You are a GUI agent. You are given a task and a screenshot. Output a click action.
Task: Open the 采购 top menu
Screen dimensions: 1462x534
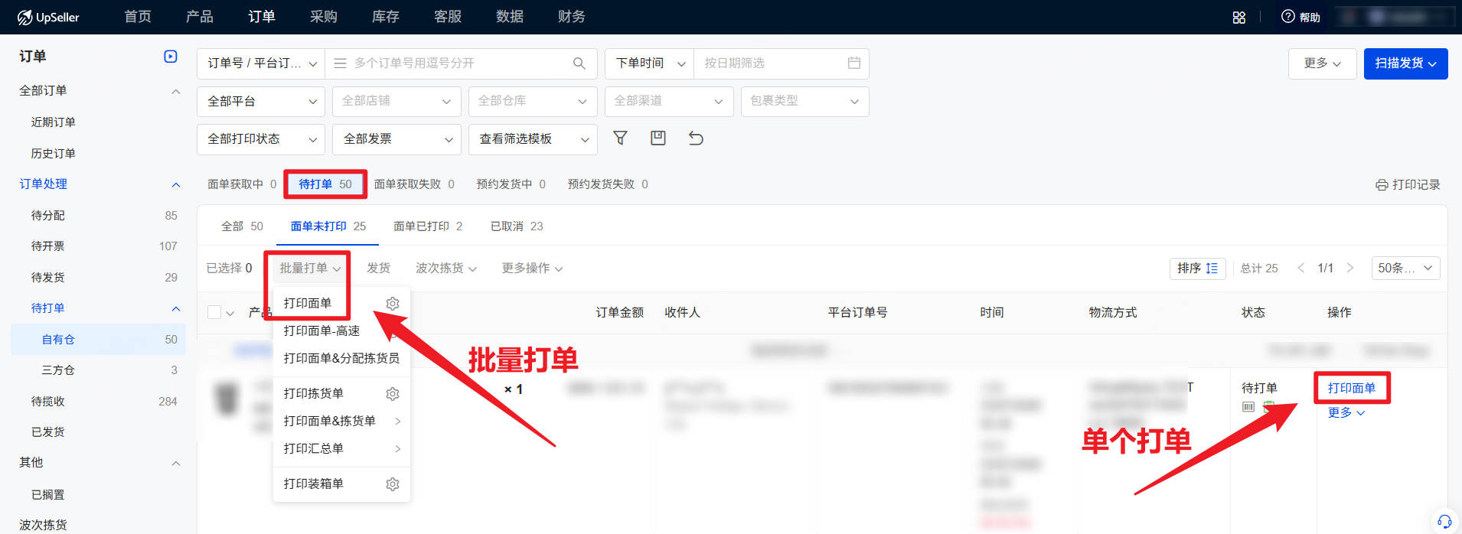click(x=324, y=17)
